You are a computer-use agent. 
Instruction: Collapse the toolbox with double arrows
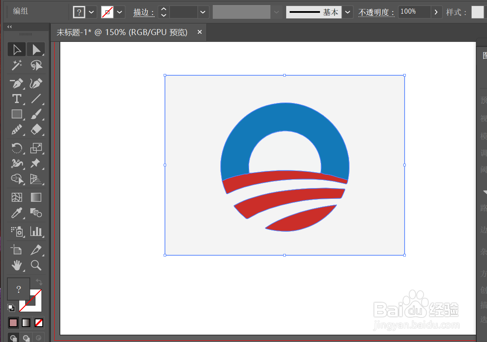[x=10, y=27]
